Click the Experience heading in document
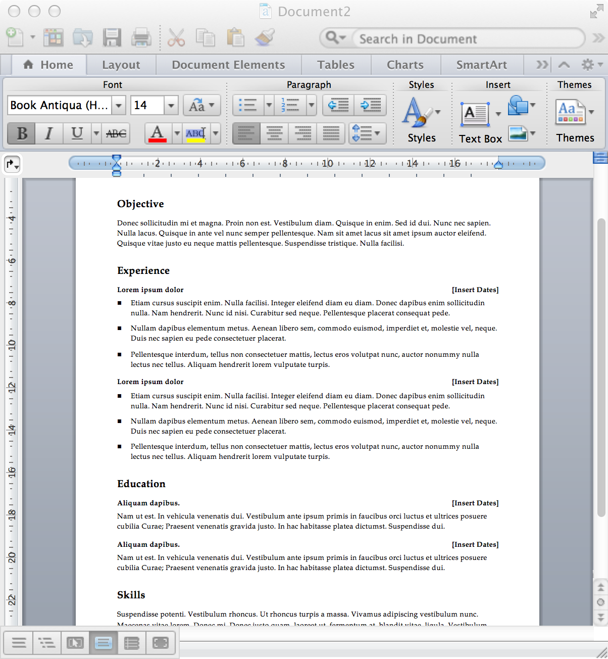Image resolution: width=608 pixels, height=659 pixels. pos(143,270)
